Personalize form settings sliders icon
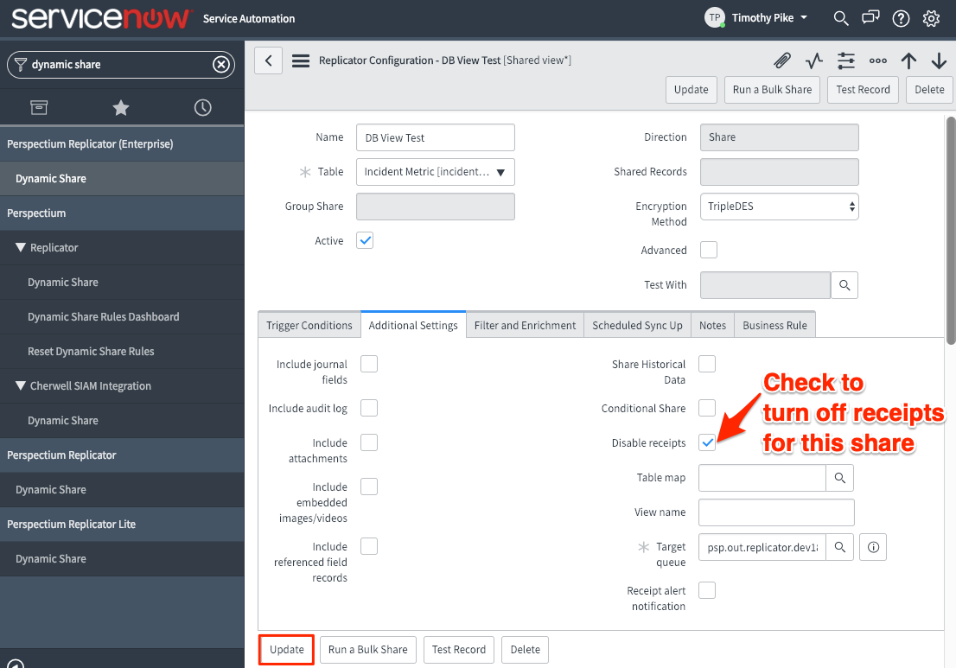Viewport: 956px width, 668px height. click(x=845, y=60)
